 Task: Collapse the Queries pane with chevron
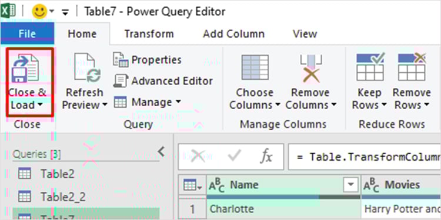(161, 151)
